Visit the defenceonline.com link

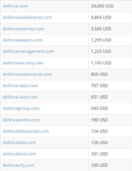point(21,120)
